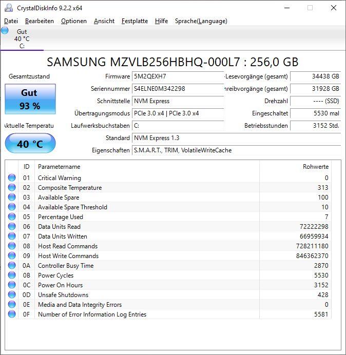
Task: Select the Unsafe Shutdowns parameter name
Action: point(63,295)
